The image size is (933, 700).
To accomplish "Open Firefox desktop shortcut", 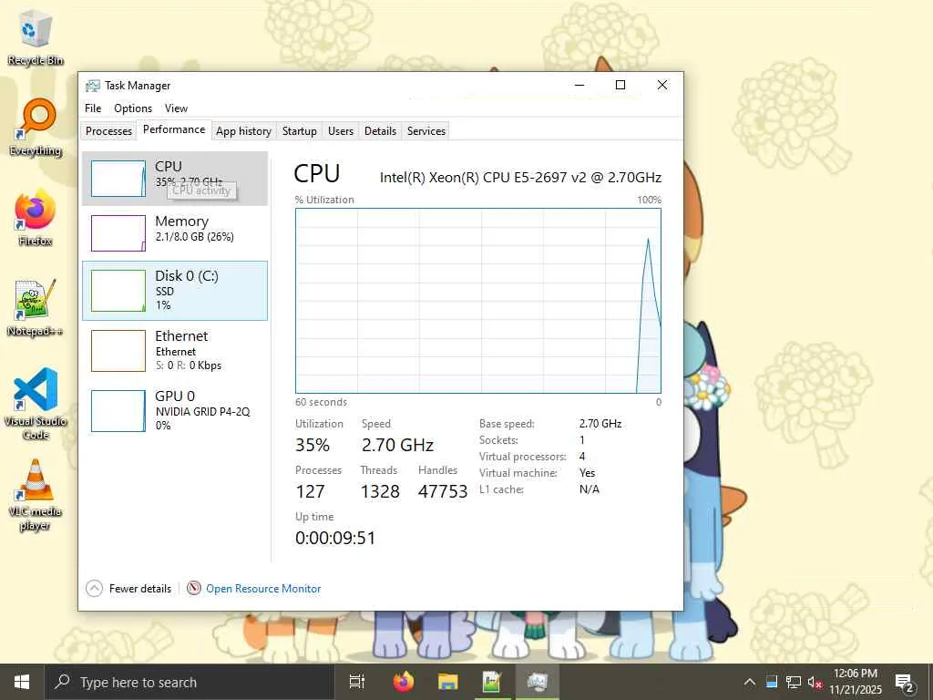I will (x=36, y=218).
